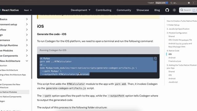197x111 pixels.
Task: Open the Next version dropdown
Action: 28,10
